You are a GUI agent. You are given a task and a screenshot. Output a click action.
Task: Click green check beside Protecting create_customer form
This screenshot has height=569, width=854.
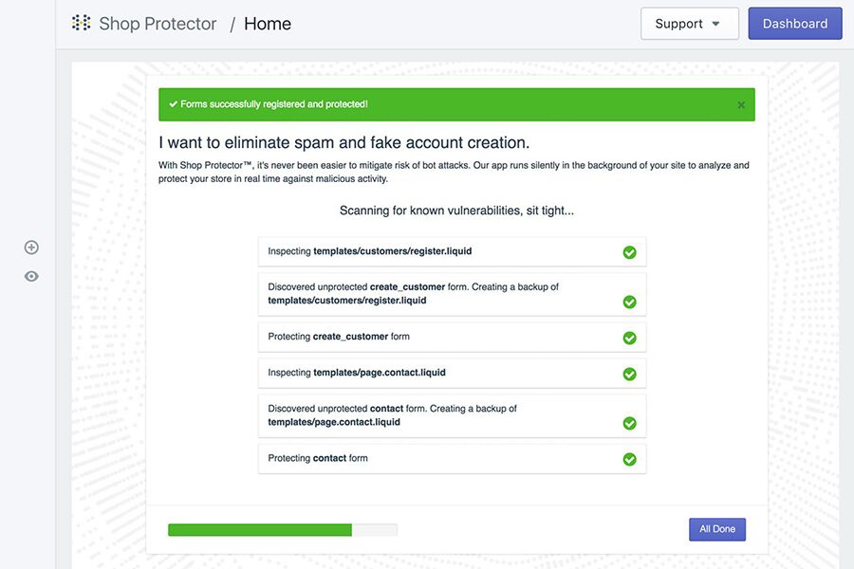click(x=630, y=338)
